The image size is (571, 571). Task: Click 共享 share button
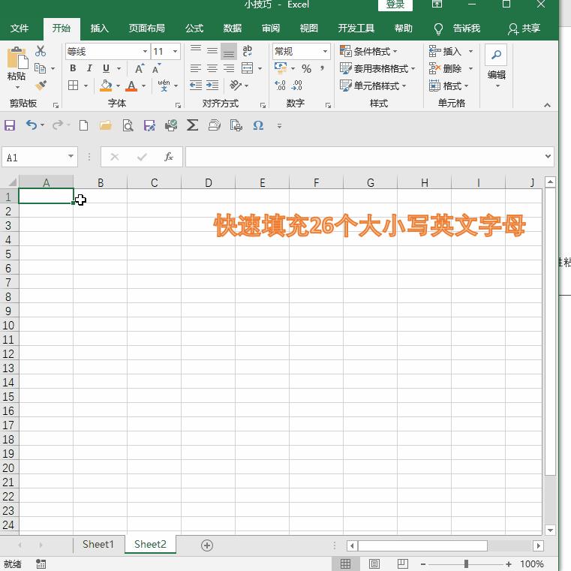[524, 29]
